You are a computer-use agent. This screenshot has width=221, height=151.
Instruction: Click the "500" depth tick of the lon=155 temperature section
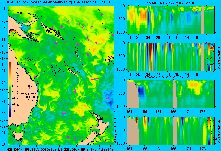(x=122, y=19)
